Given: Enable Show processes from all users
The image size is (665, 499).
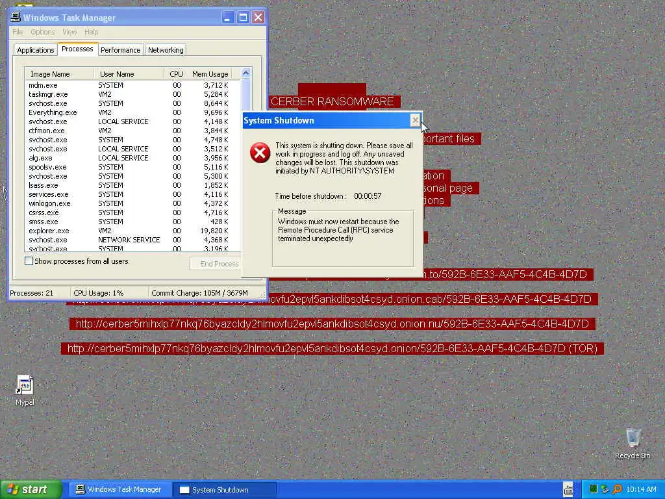Looking at the screenshot, I should [29, 261].
